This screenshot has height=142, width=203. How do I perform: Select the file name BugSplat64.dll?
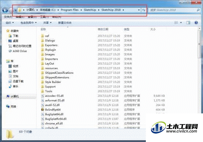(x=54, y=114)
